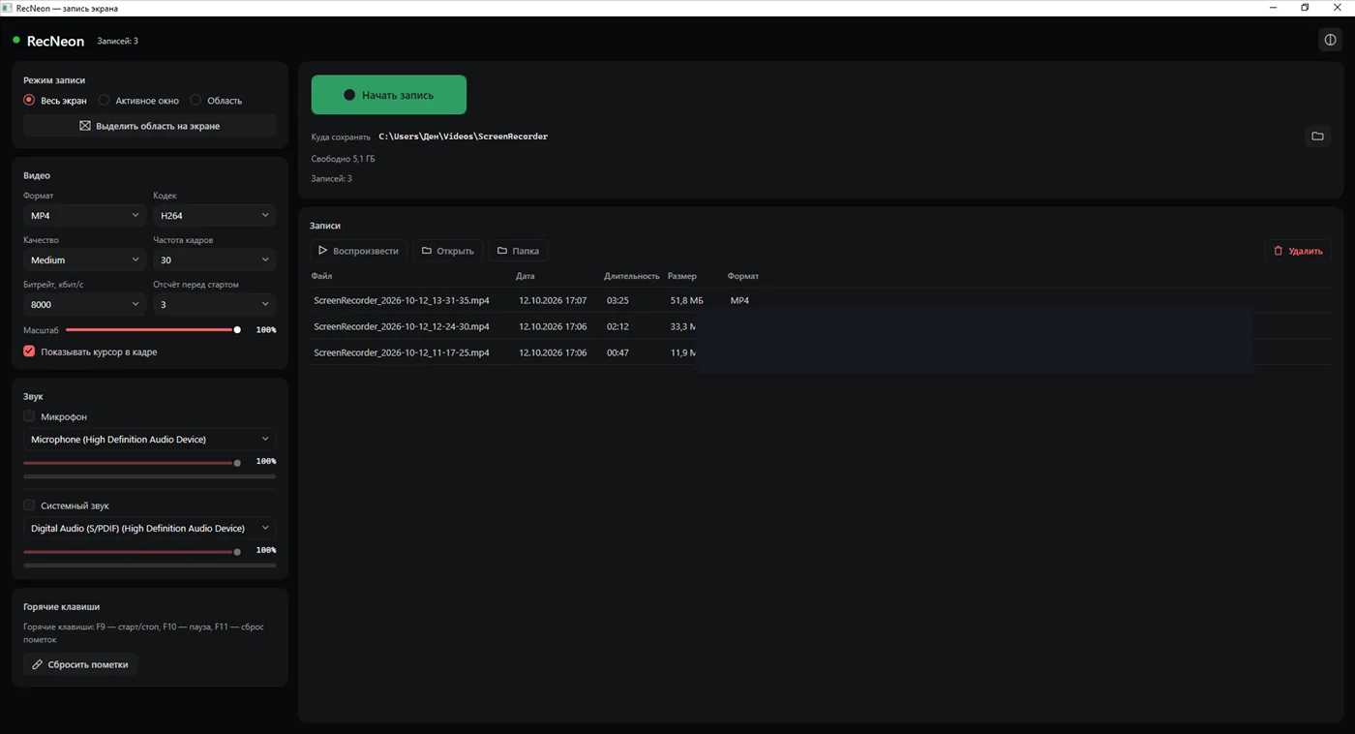
Task: Turn on the "Системный звук" checkbox
Action: 29,505
